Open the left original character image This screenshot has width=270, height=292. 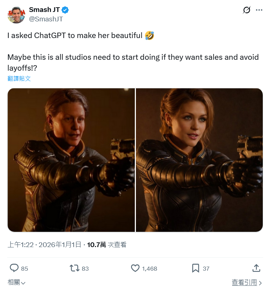(x=71, y=160)
